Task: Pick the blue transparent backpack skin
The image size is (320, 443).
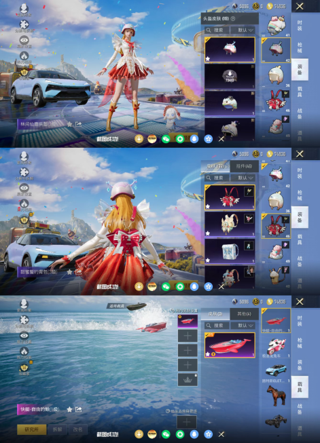Action: [x=230, y=251]
